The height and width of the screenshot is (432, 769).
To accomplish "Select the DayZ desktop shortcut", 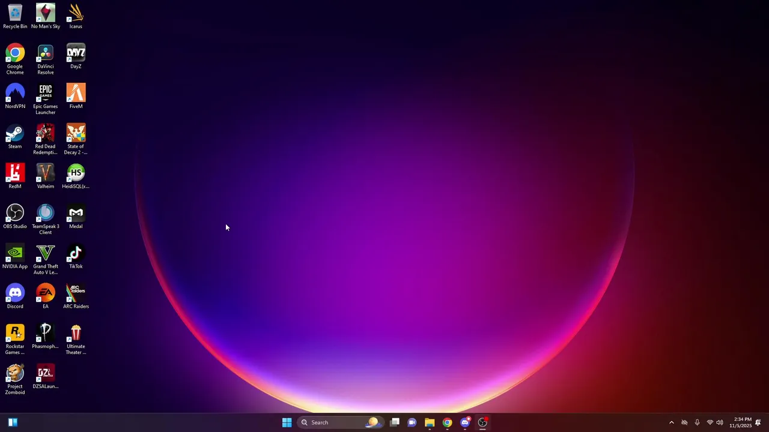I will pos(76,56).
